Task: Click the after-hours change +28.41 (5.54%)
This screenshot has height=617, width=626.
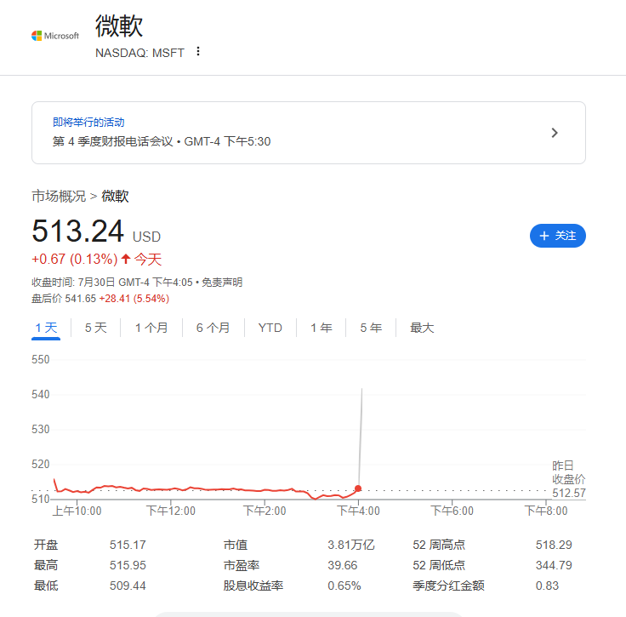Action: coord(134,299)
